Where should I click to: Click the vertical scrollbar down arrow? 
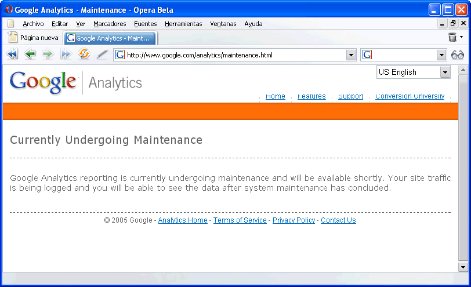click(x=463, y=267)
